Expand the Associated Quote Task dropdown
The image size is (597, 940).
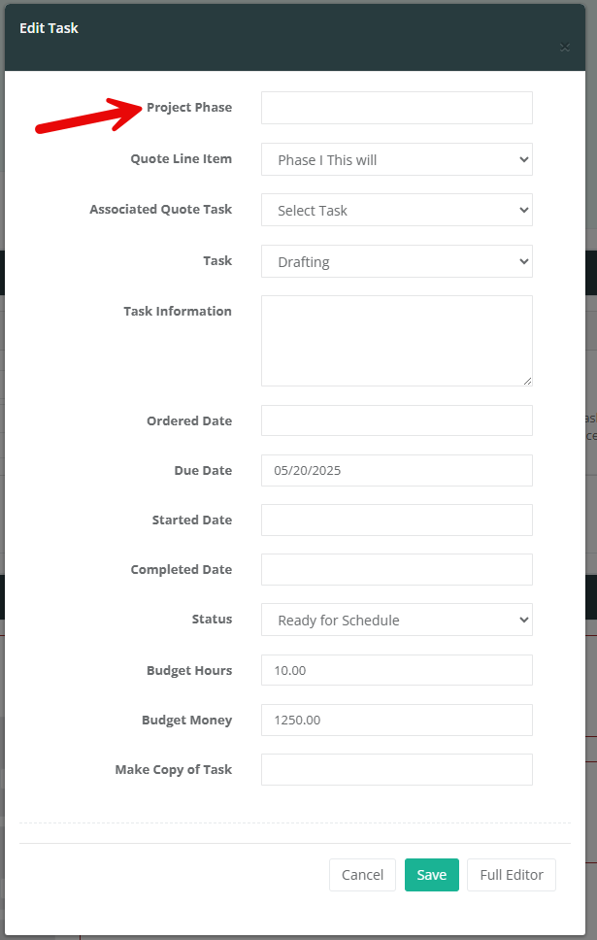(x=396, y=210)
